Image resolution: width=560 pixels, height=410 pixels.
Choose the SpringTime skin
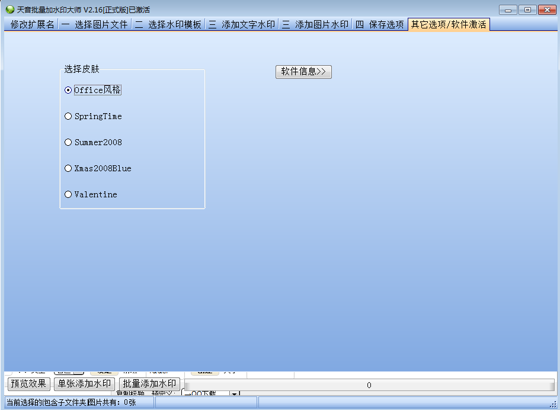pyautogui.click(x=68, y=116)
